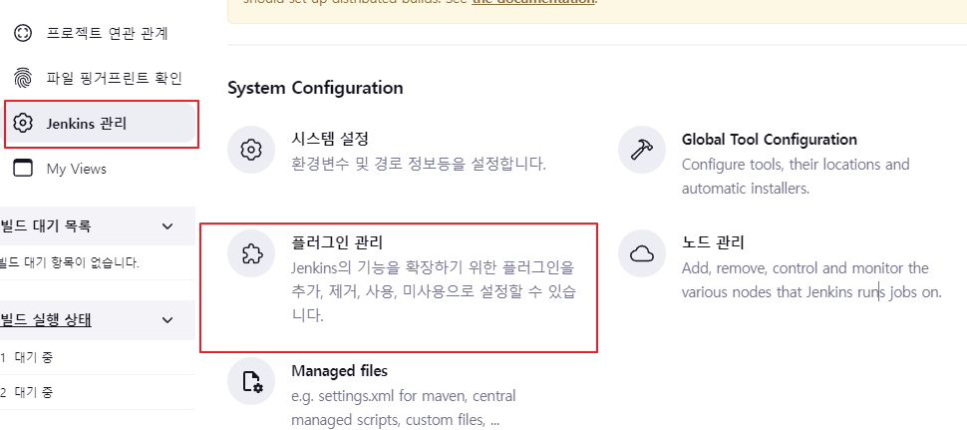Screen dimensions: 967x430
Task: Collapse the 빌드 실행 상태 panel chevron
Action: coord(167,320)
